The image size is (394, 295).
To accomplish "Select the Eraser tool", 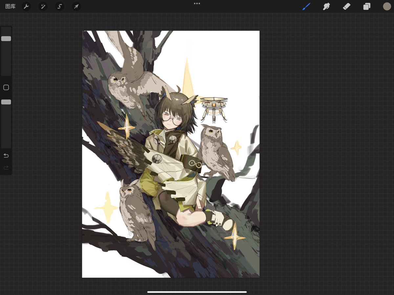I will (x=347, y=6).
